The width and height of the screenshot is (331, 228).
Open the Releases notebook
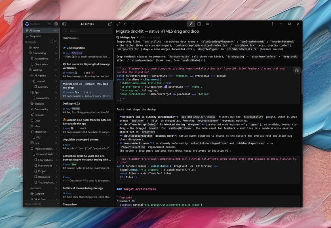41,115
